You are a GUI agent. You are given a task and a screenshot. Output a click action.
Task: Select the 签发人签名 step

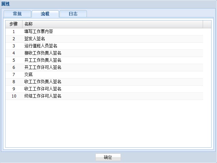(34, 39)
